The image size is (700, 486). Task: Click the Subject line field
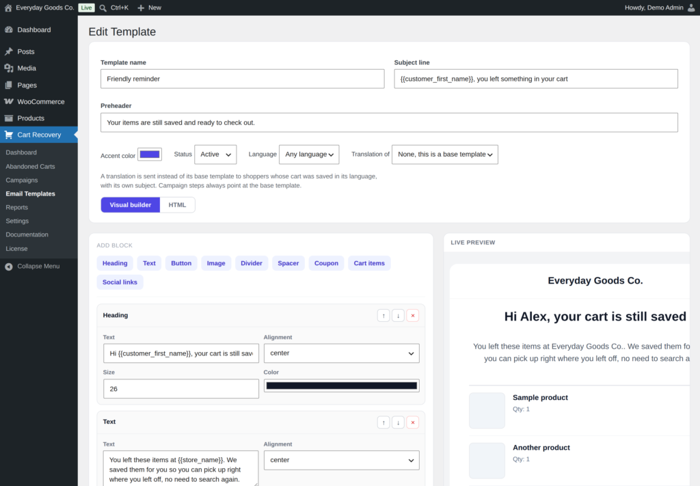tap(536, 79)
